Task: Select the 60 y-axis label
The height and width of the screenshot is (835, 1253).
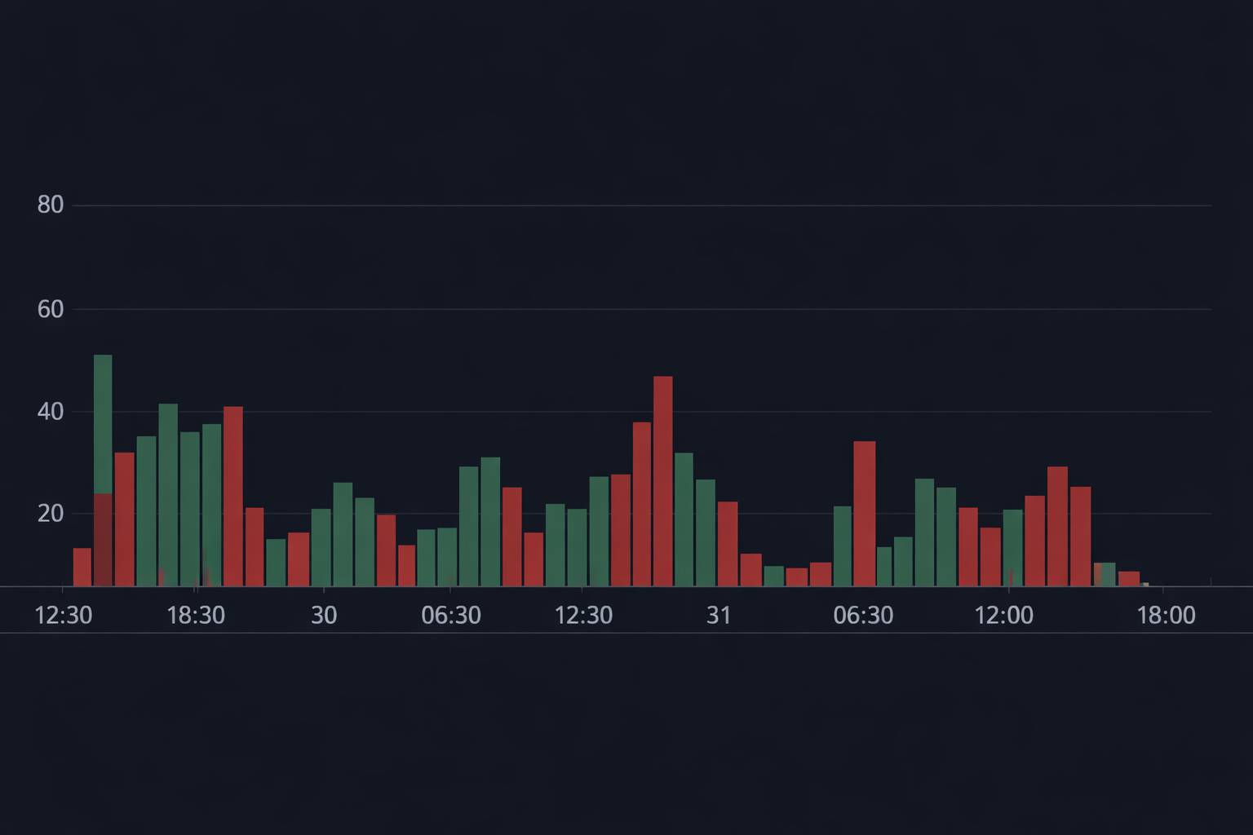Action: coord(51,309)
